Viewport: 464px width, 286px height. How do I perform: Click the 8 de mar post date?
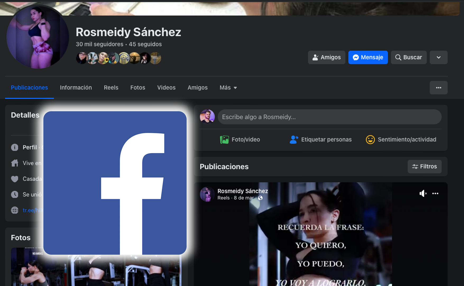[244, 198]
